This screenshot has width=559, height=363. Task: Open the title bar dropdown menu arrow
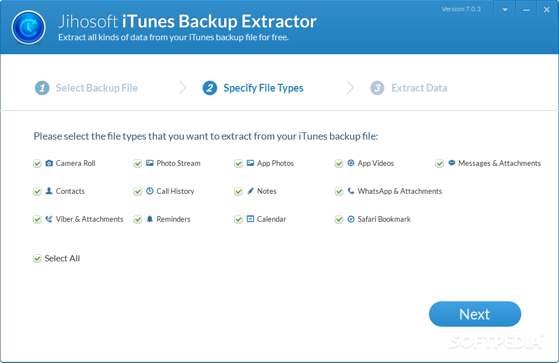tap(505, 10)
